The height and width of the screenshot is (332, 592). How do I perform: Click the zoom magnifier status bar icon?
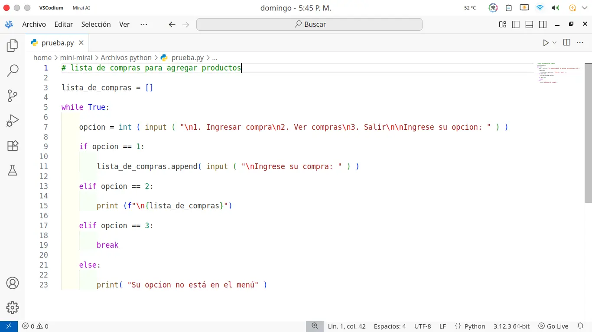[315, 326]
